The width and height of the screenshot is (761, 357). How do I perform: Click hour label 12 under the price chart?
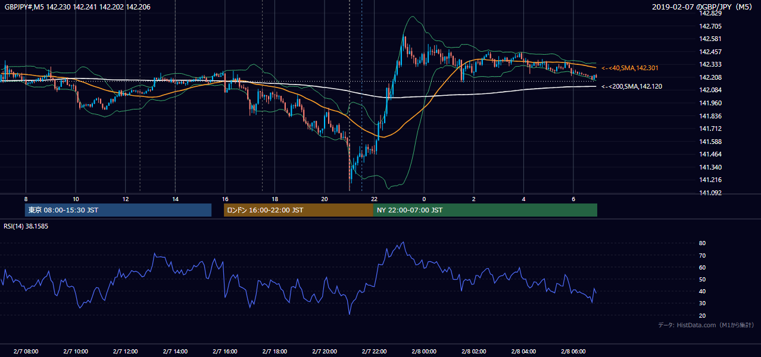pyautogui.click(x=125, y=199)
